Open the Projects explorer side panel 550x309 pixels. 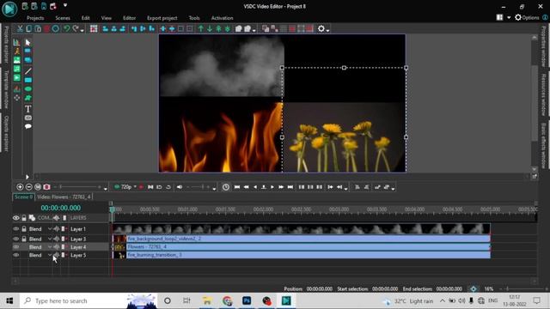click(6, 44)
